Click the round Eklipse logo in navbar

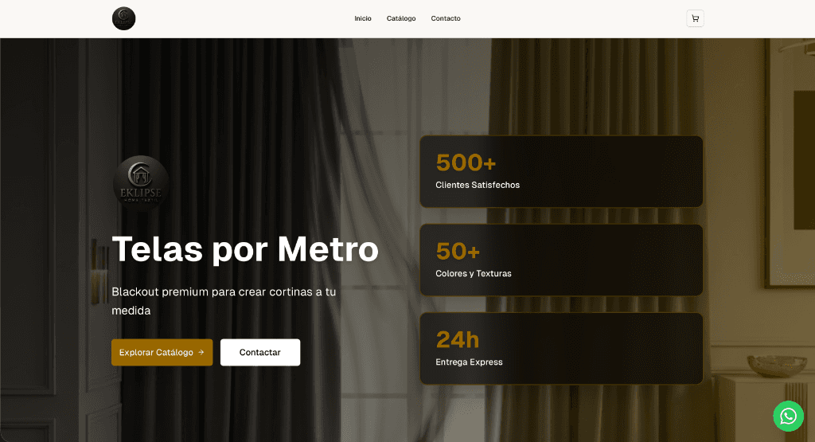(x=123, y=18)
